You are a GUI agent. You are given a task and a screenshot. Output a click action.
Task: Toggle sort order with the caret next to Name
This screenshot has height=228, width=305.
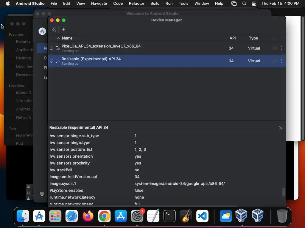(58, 38)
